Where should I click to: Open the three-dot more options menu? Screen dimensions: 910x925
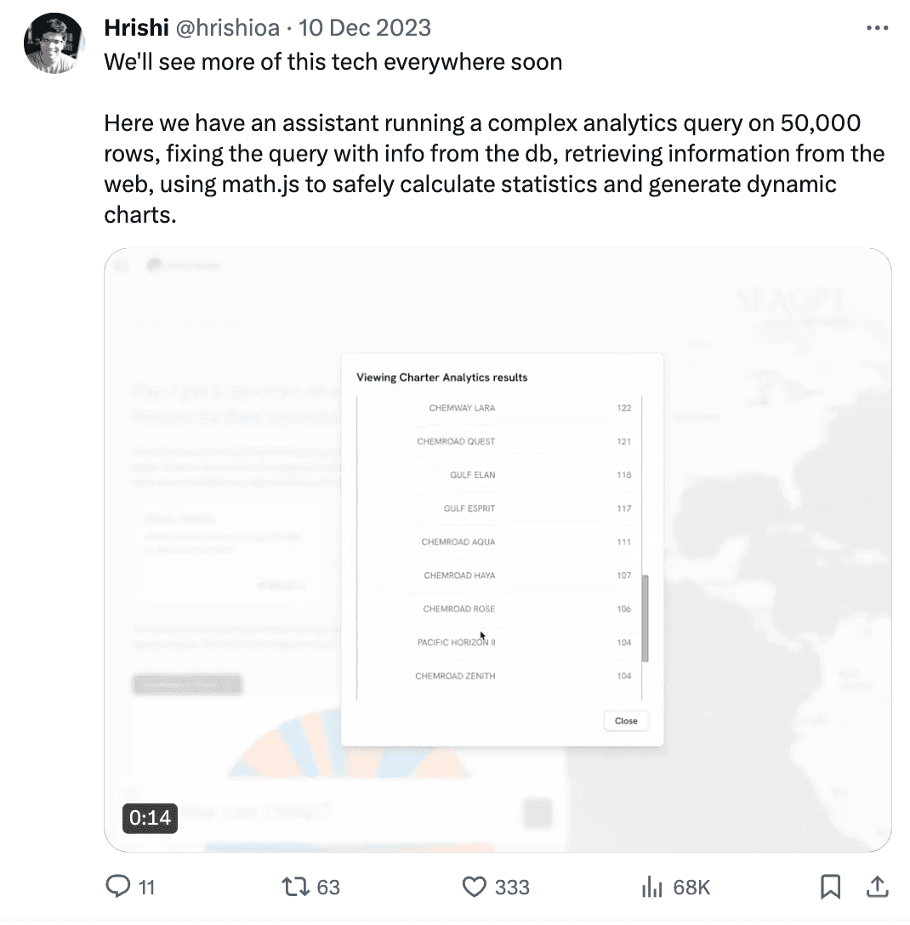[x=878, y=28]
